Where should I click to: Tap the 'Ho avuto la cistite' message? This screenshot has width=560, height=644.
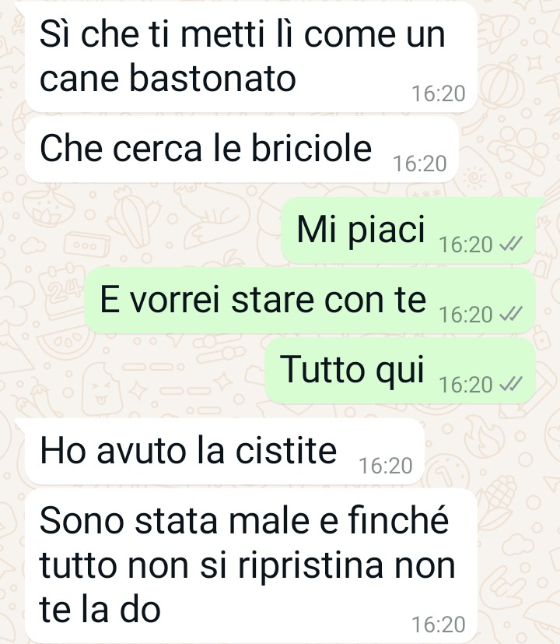[x=225, y=452]
